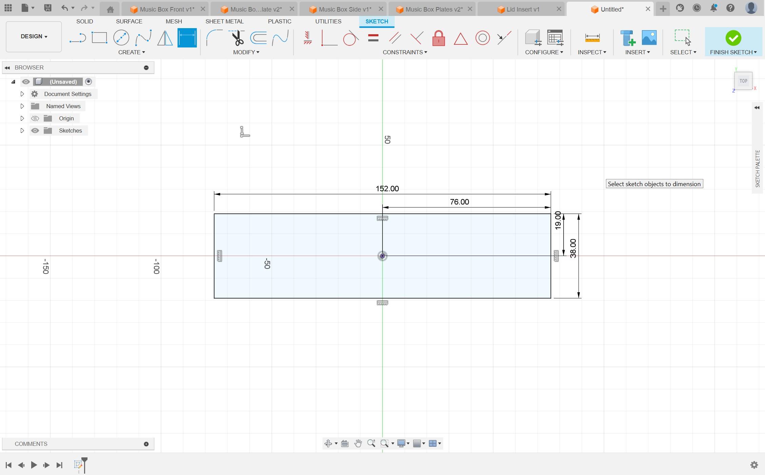The width and height of the screenshot is (765, 475).
Task: Select the Concentric constraint icon
Action: [x=482, y=38]
